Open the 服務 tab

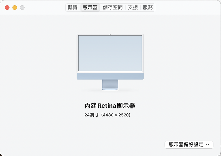[148, 7]
